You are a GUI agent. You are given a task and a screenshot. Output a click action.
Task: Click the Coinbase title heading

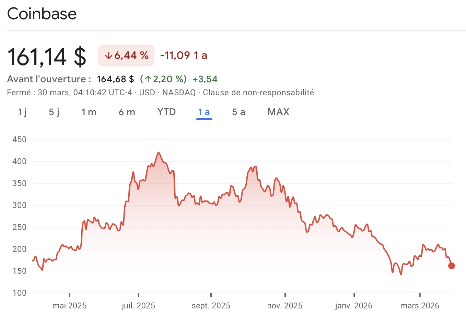click(x=42, y=14)
